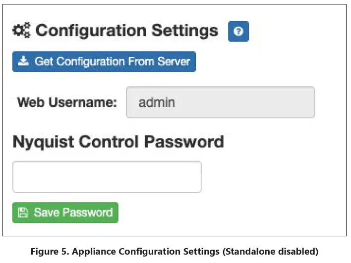351x263 pixels.
Task: Click the Figure 5 caption text
Action: [x=174, y=252]
